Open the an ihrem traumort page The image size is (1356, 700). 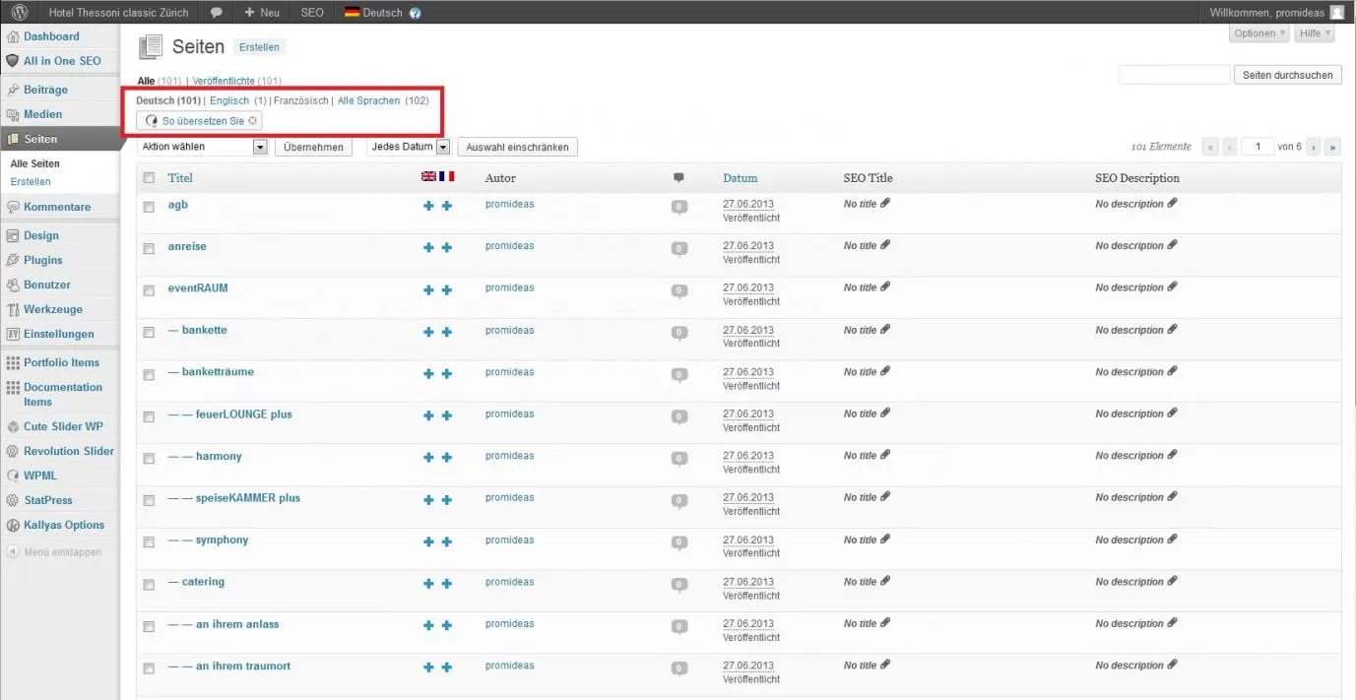243,667
